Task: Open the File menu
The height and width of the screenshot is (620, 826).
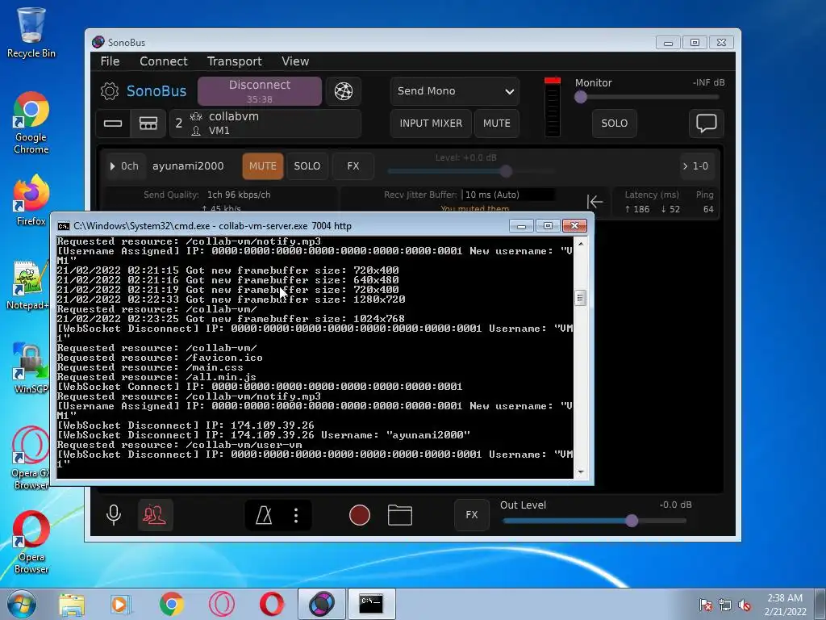Action: click(x=110, y=61)
